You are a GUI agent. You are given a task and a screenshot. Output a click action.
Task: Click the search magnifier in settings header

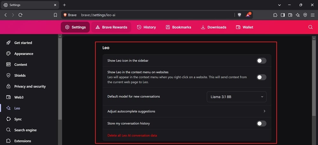click(310, 27)
